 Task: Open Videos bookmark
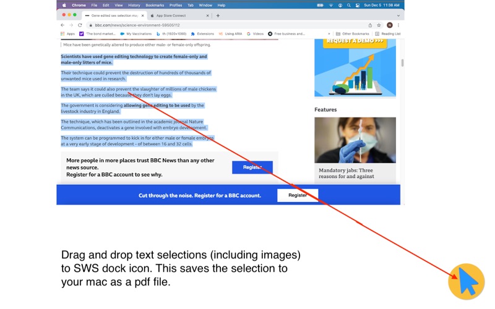(255, 34)
